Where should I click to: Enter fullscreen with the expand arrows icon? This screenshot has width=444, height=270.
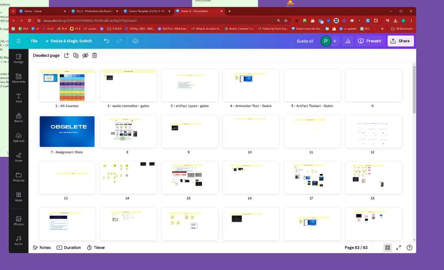pos(398,247)
